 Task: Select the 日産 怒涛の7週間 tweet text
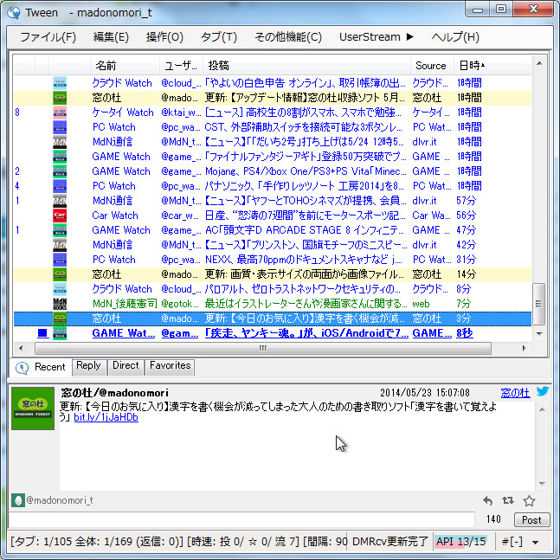click(x=305, y=216)
